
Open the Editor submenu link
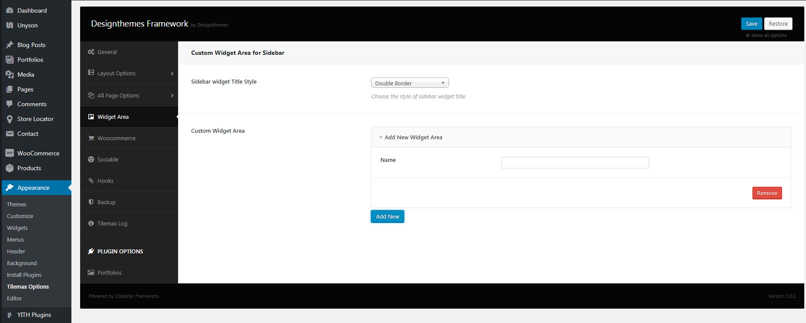click(14, 298)
